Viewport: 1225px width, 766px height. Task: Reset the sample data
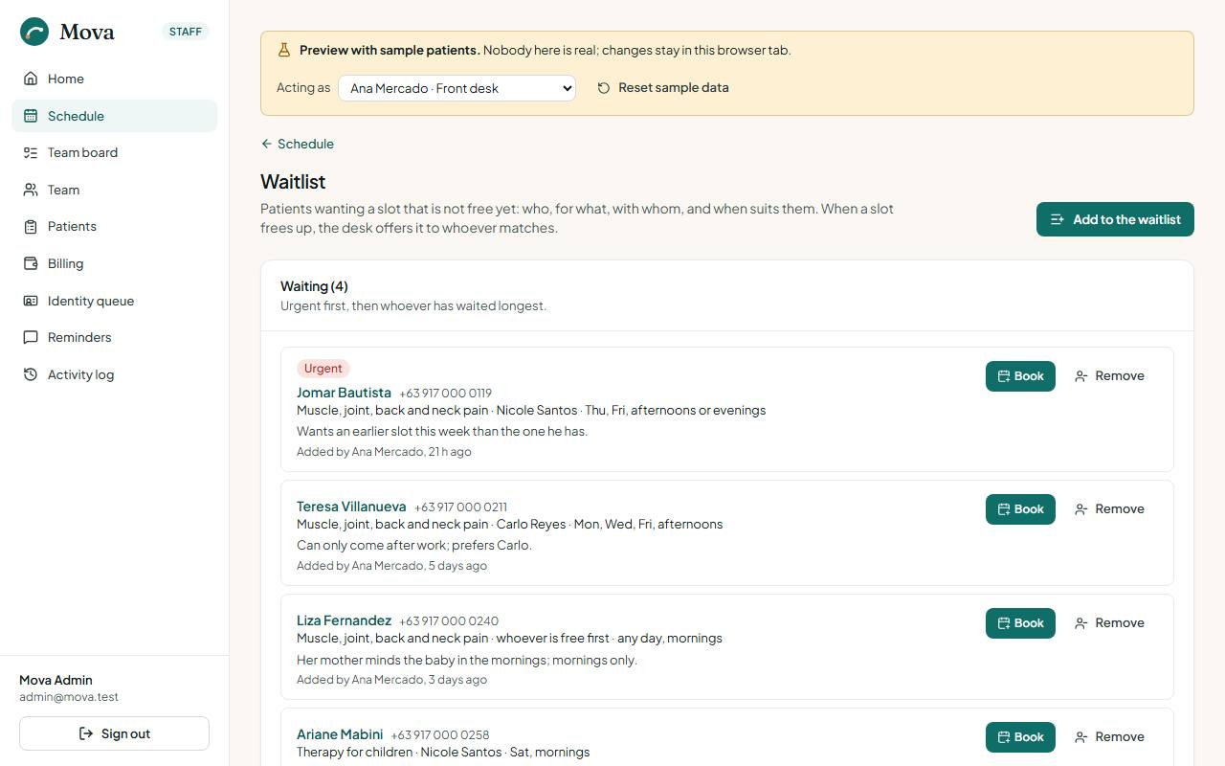(663, 88)
